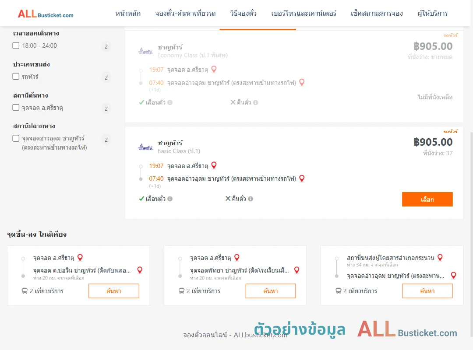
Task: Go to หน้าหลัก in the top menu
Action: click(x=128, y=14)
